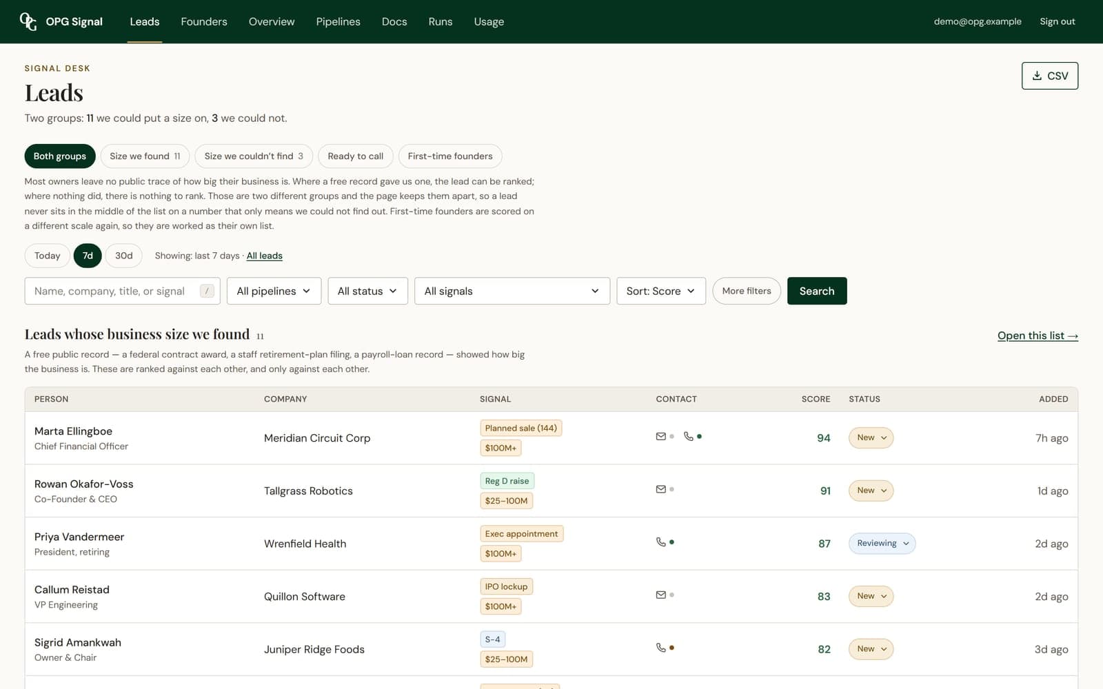Open Reviewing status dropdown for Priya Vandermeer
Viewport: 1103px width, 689px height.
coord(882,543)
